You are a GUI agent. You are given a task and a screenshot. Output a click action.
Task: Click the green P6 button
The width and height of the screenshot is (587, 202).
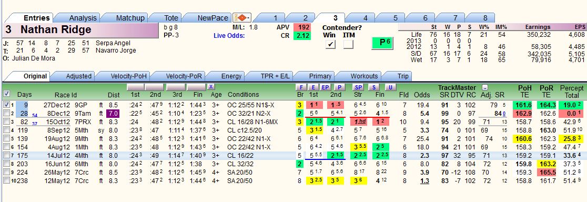tap(382, 43)
